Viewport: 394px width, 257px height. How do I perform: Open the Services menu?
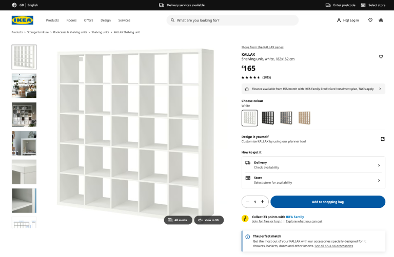(x=124, y=20)
